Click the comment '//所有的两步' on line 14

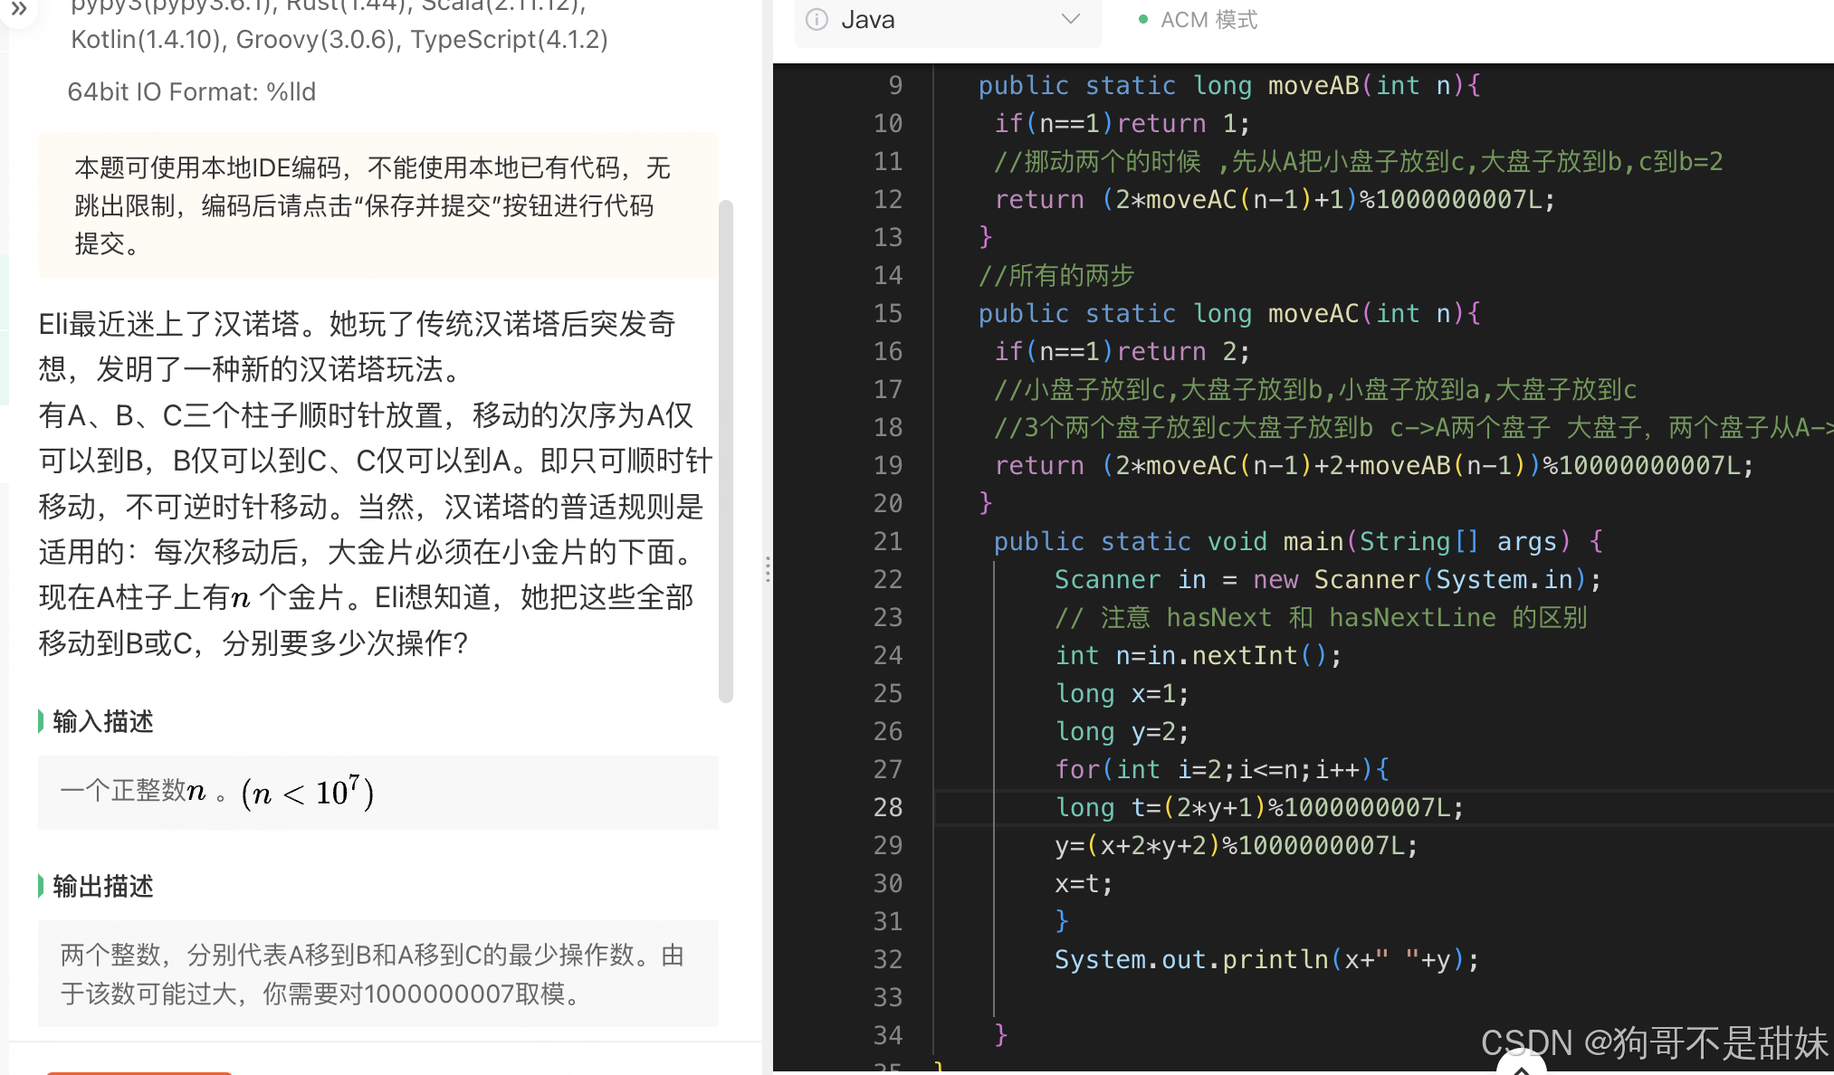(x=1056, y=275)
